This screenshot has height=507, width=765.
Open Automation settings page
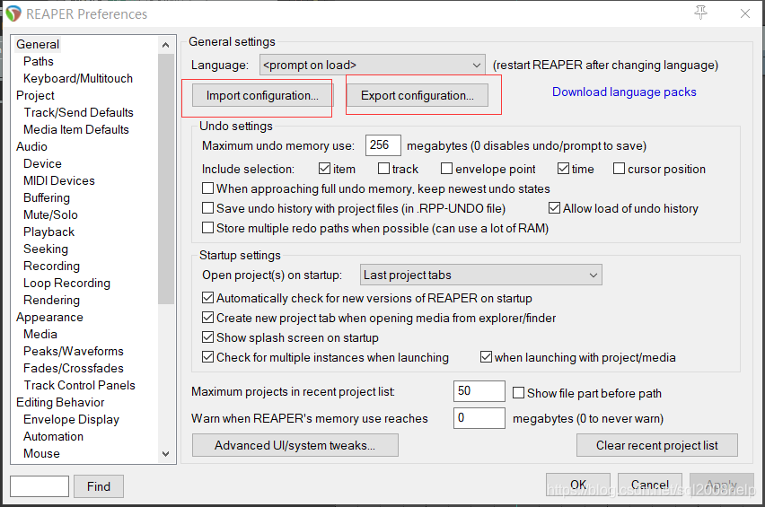click(x=54, y=437)
